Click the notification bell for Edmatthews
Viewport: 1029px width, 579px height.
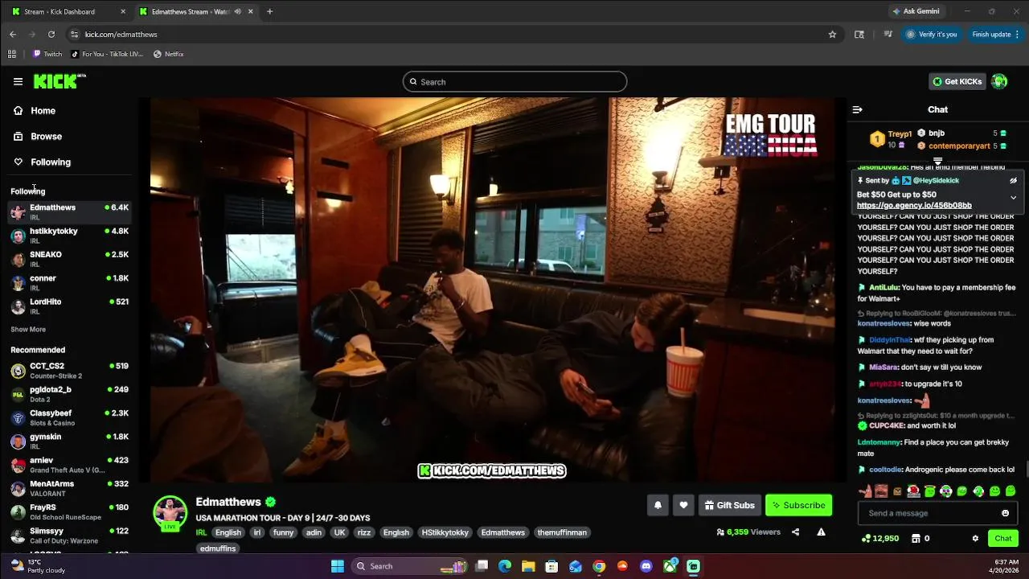pos(658,505)
